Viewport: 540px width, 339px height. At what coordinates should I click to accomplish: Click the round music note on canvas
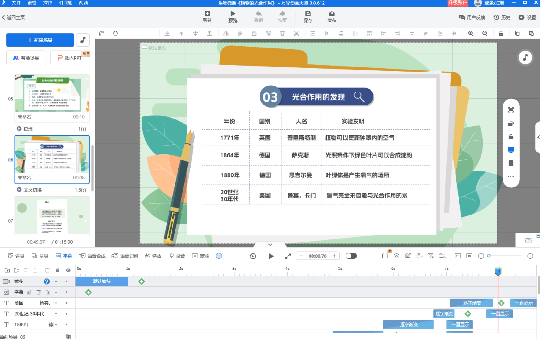point(525,57)
